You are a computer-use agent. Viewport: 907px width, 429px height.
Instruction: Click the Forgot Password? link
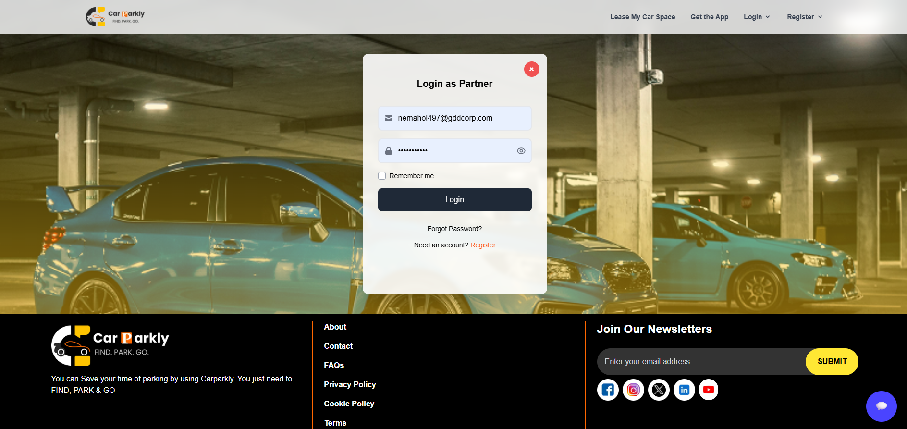point(454,229)
